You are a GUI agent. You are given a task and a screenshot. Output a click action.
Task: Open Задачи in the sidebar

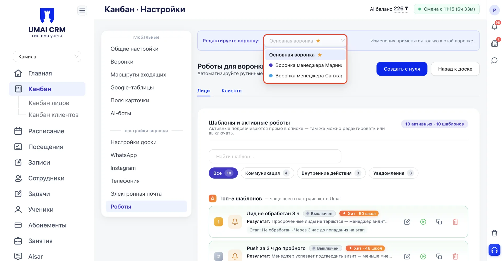pos(47,194)
